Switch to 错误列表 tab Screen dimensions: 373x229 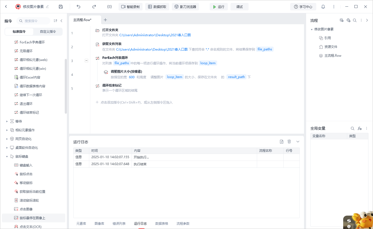pos(119,224)
